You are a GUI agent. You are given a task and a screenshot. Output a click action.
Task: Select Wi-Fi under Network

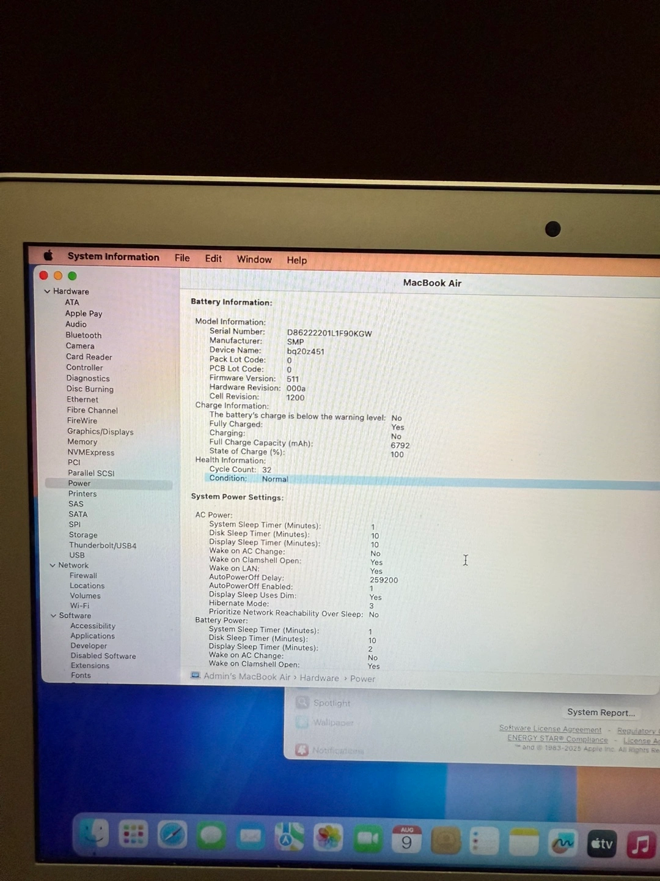79,606
